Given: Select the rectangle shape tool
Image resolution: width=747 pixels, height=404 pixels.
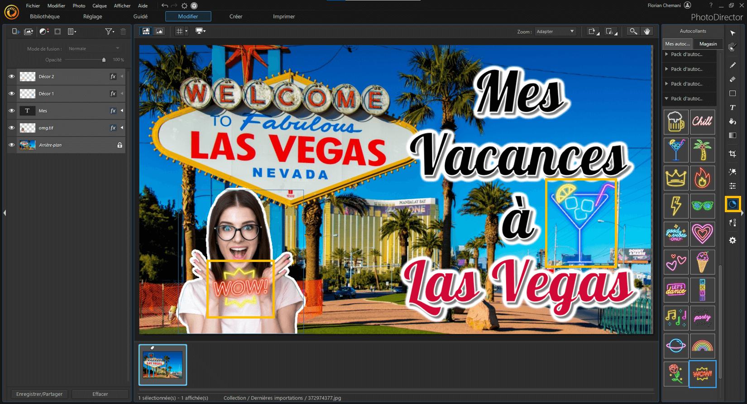Looking at the screenshot, I should click(x=733, y=93).
